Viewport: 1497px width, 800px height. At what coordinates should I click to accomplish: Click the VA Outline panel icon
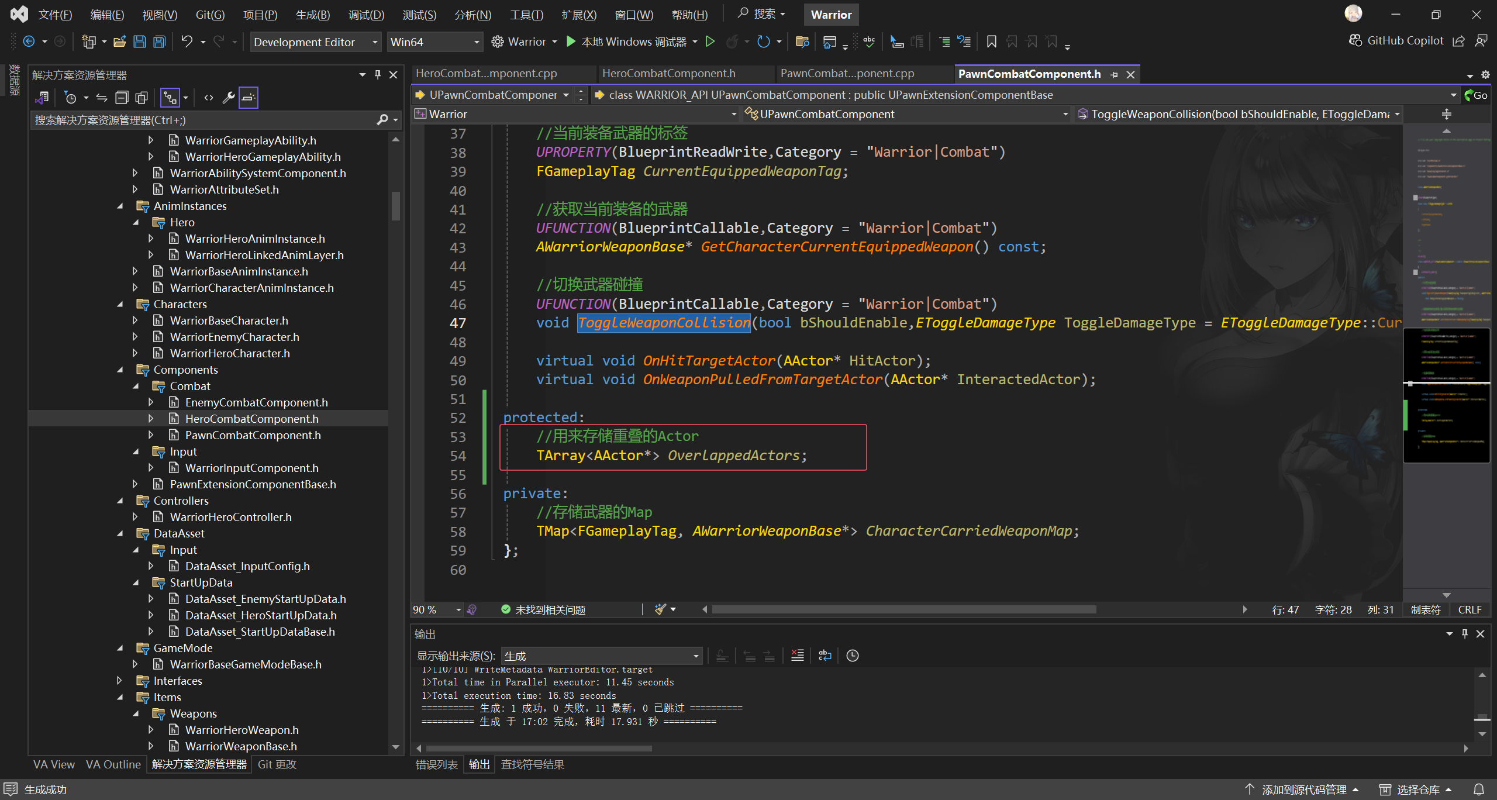tap(112, 764)
